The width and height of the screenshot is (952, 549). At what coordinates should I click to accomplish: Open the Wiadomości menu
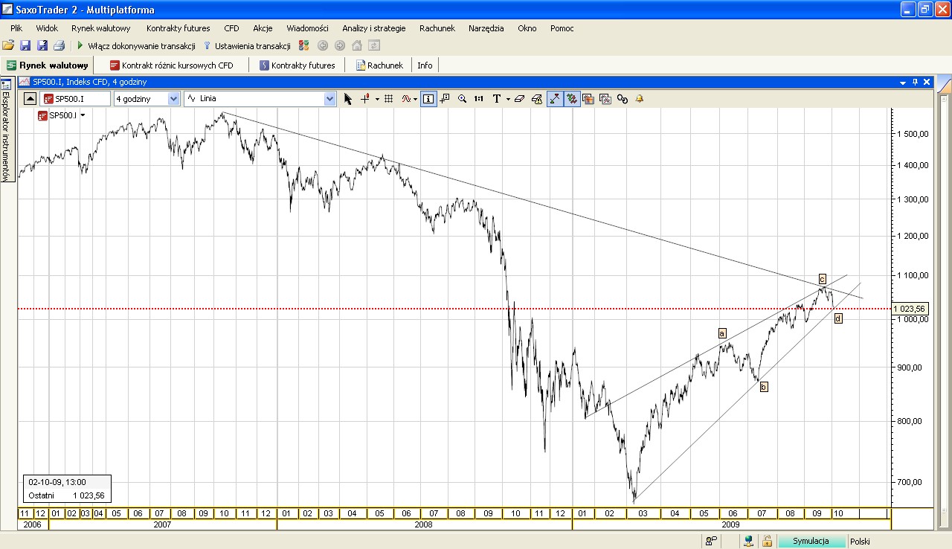[307, 28]
